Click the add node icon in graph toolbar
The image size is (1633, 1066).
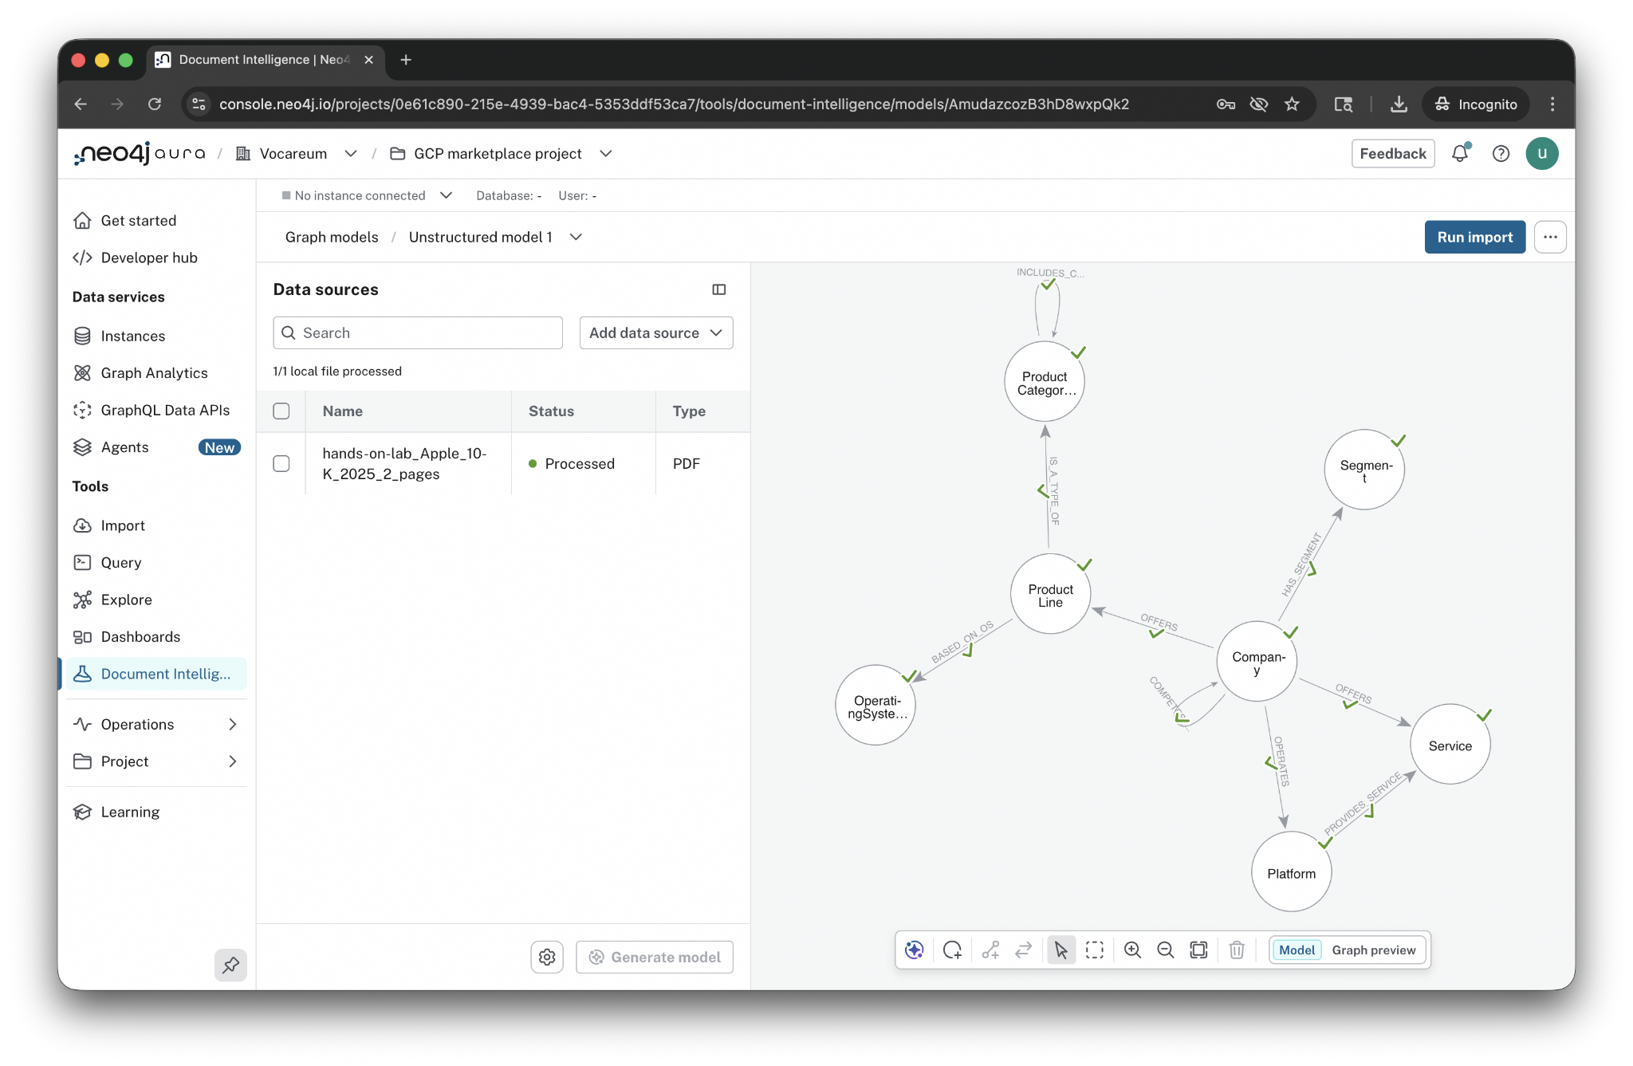pos(952,950)
